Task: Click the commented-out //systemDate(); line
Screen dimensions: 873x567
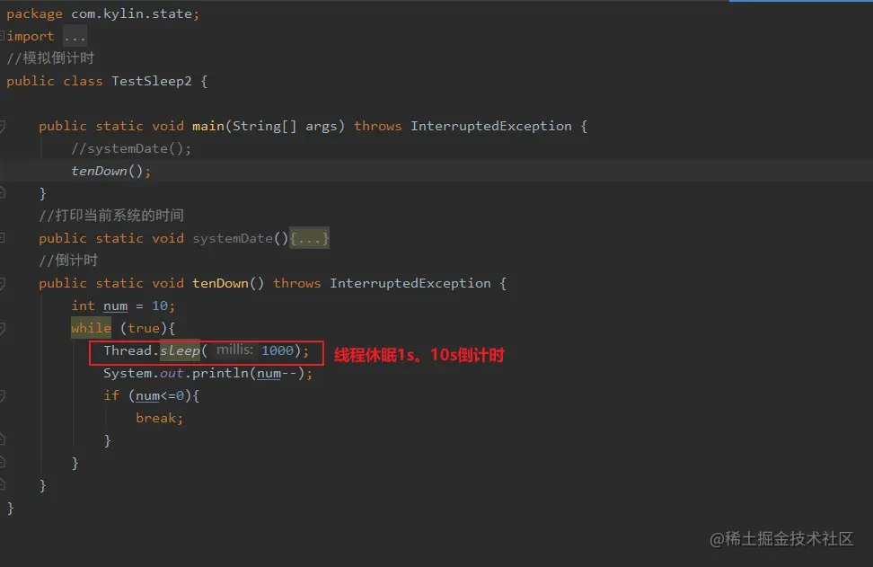Action: click(131, 148)
